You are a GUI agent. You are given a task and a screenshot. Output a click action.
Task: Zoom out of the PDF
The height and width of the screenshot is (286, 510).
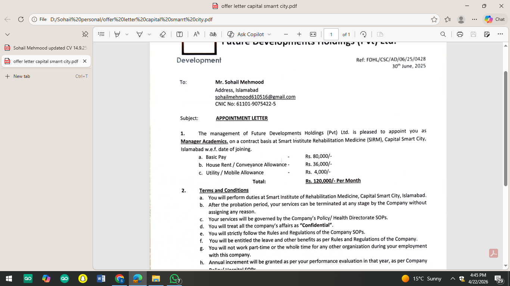286,34
